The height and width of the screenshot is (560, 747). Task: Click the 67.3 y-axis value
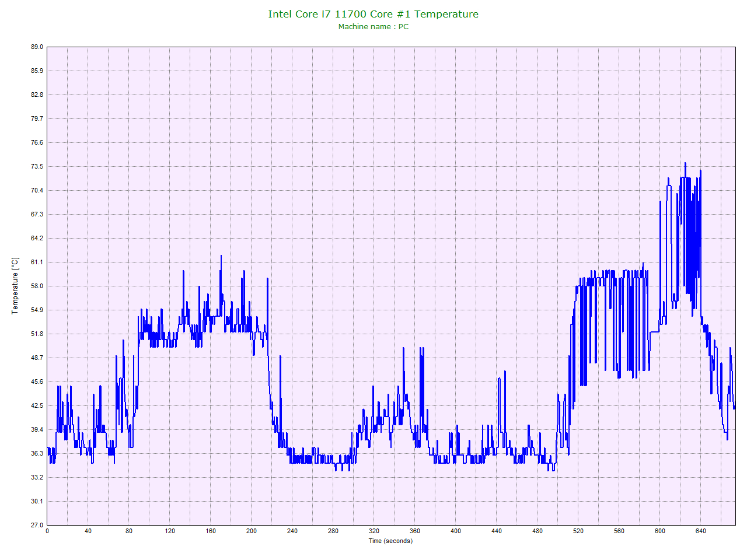[x=37, y=214]
